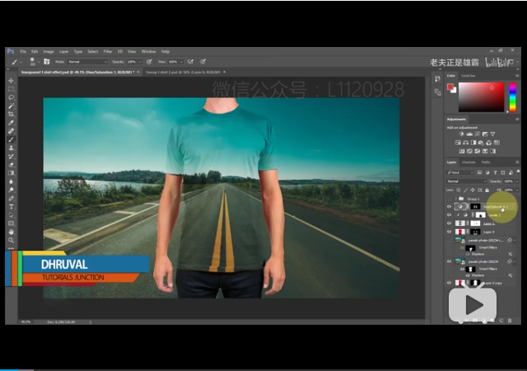Hide the Hue/Saturation 1 layer
Screen dimensions: 527x371
[449, 207]
